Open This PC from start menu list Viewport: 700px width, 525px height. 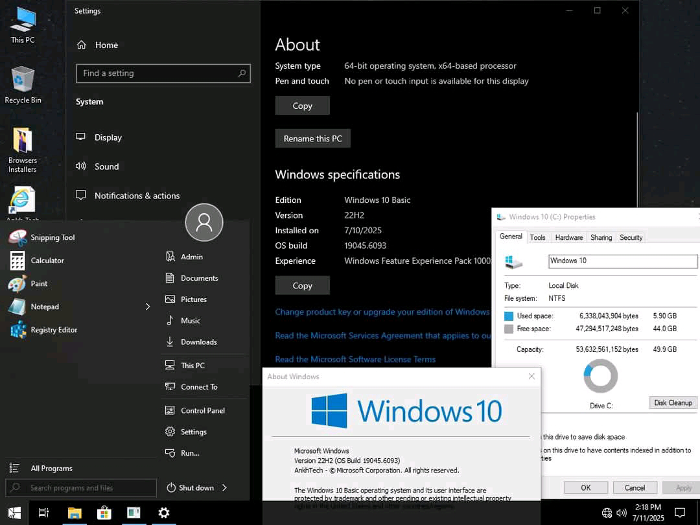pyautogui.click(x=185, y=366)
